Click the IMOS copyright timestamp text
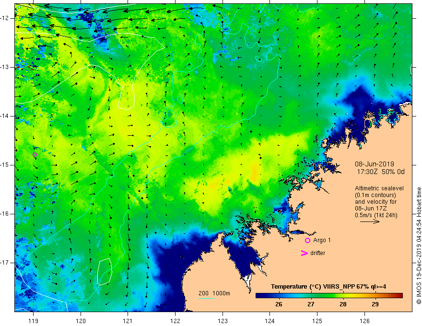This screenshot has height=326, width=422. (419, 245)
